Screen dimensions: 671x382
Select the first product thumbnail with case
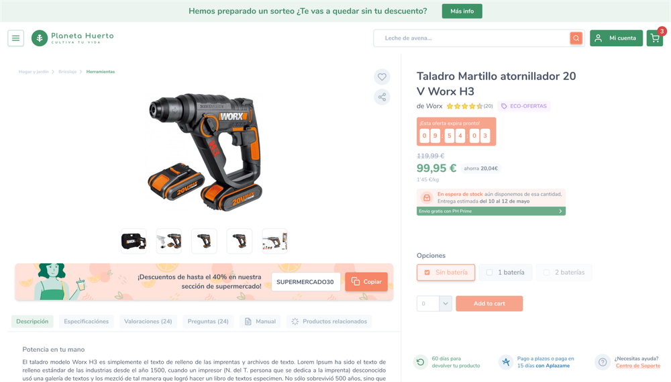pyautogui.click(x=134, y=241)
